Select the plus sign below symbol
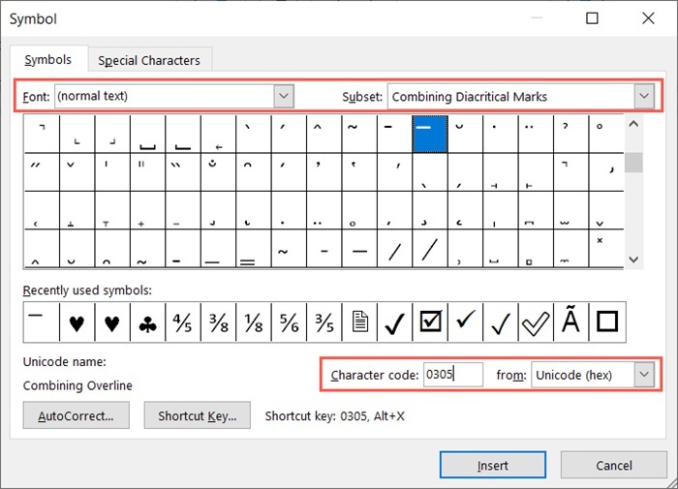 [147, 210]
